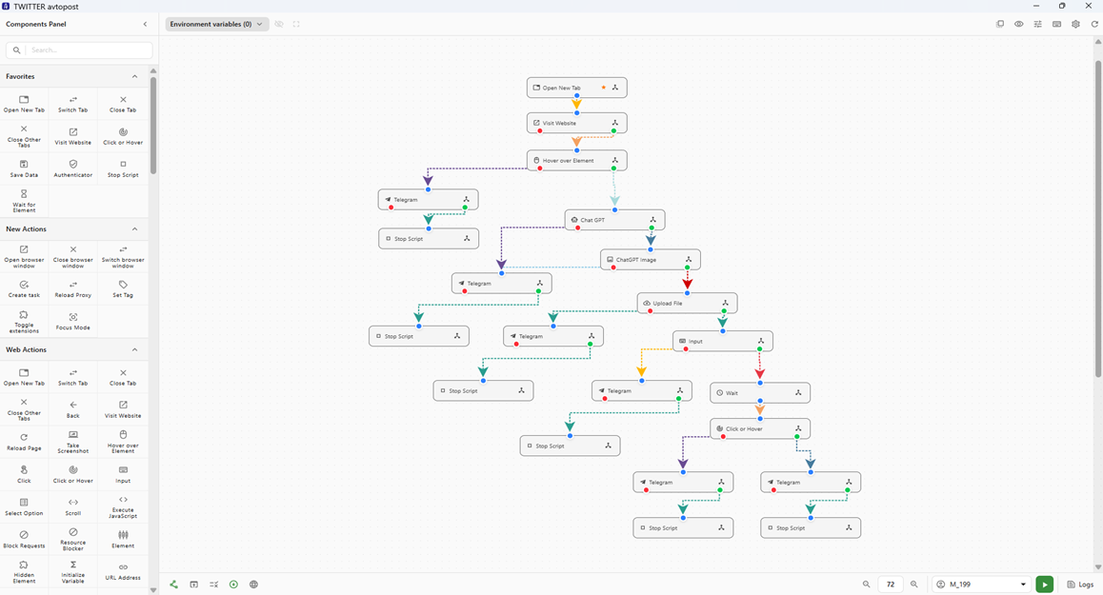The height and width of the screenshot is (595, 1103).
Task: Select Hover over Element in Web Actions
Action: [x=123, y=442]
